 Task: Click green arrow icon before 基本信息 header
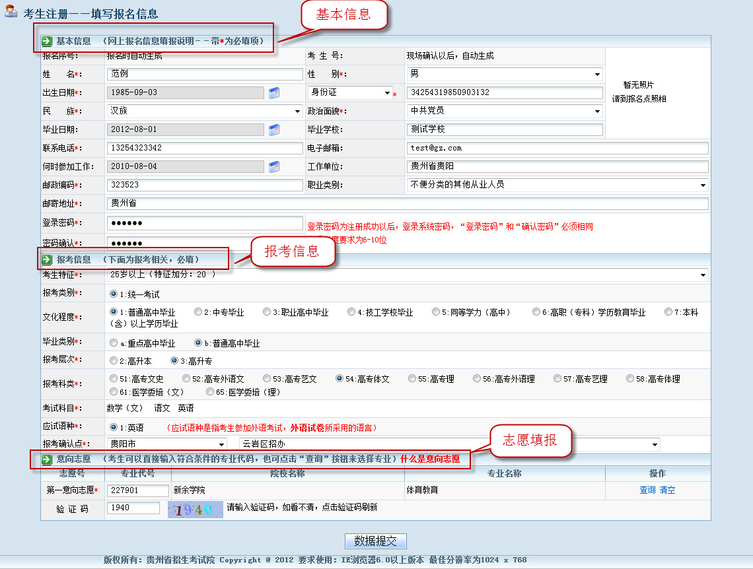[47, 41]
